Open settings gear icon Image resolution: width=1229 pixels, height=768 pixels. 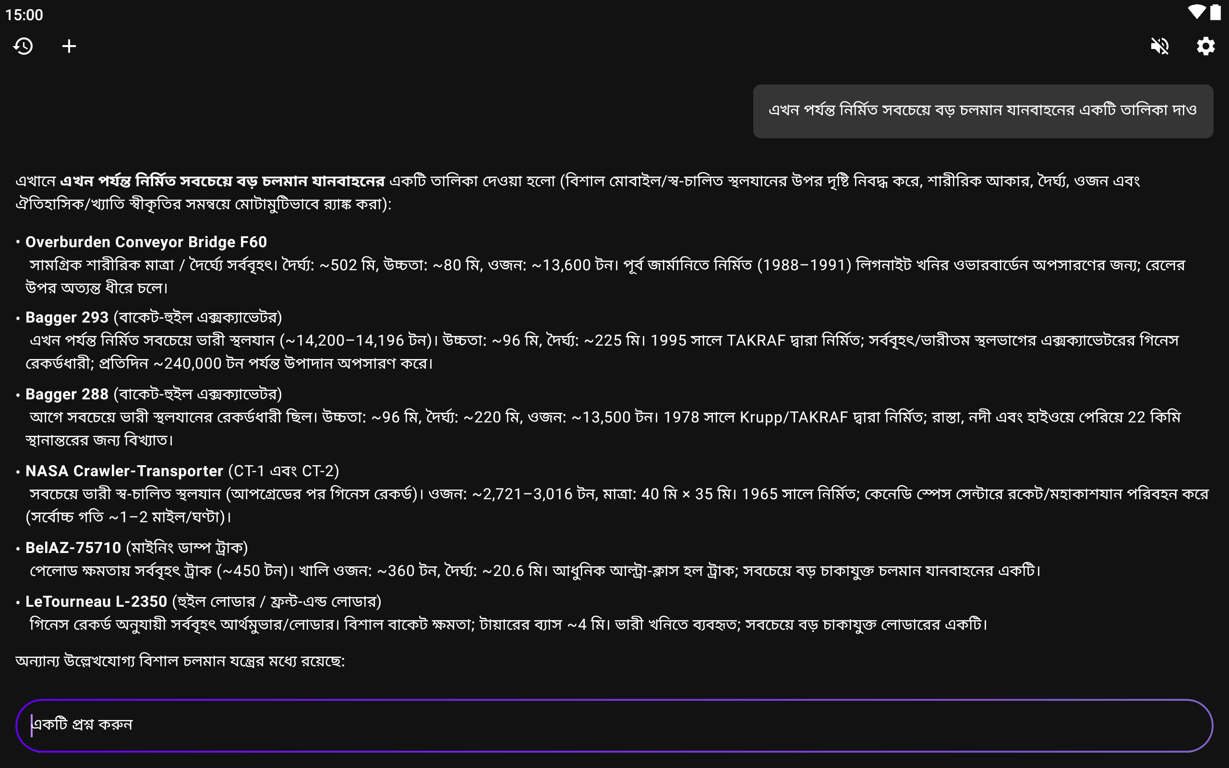tap(1205, 46)
